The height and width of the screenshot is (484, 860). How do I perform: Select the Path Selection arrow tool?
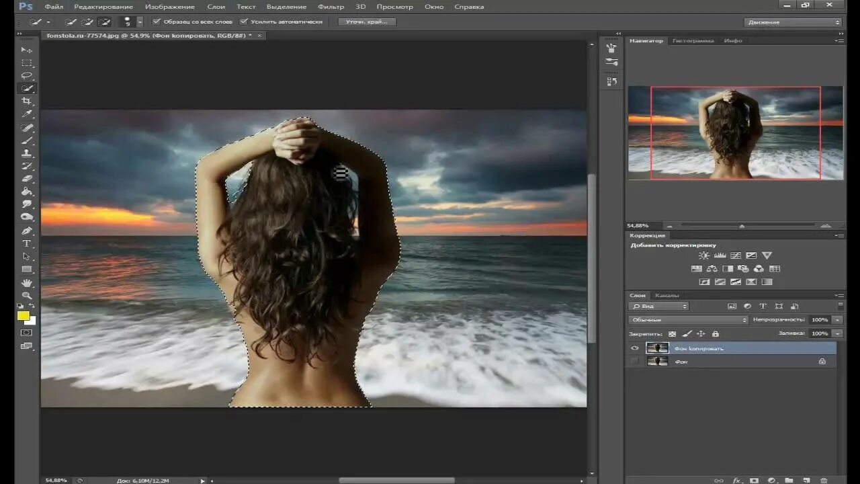(x=27, y=256)
